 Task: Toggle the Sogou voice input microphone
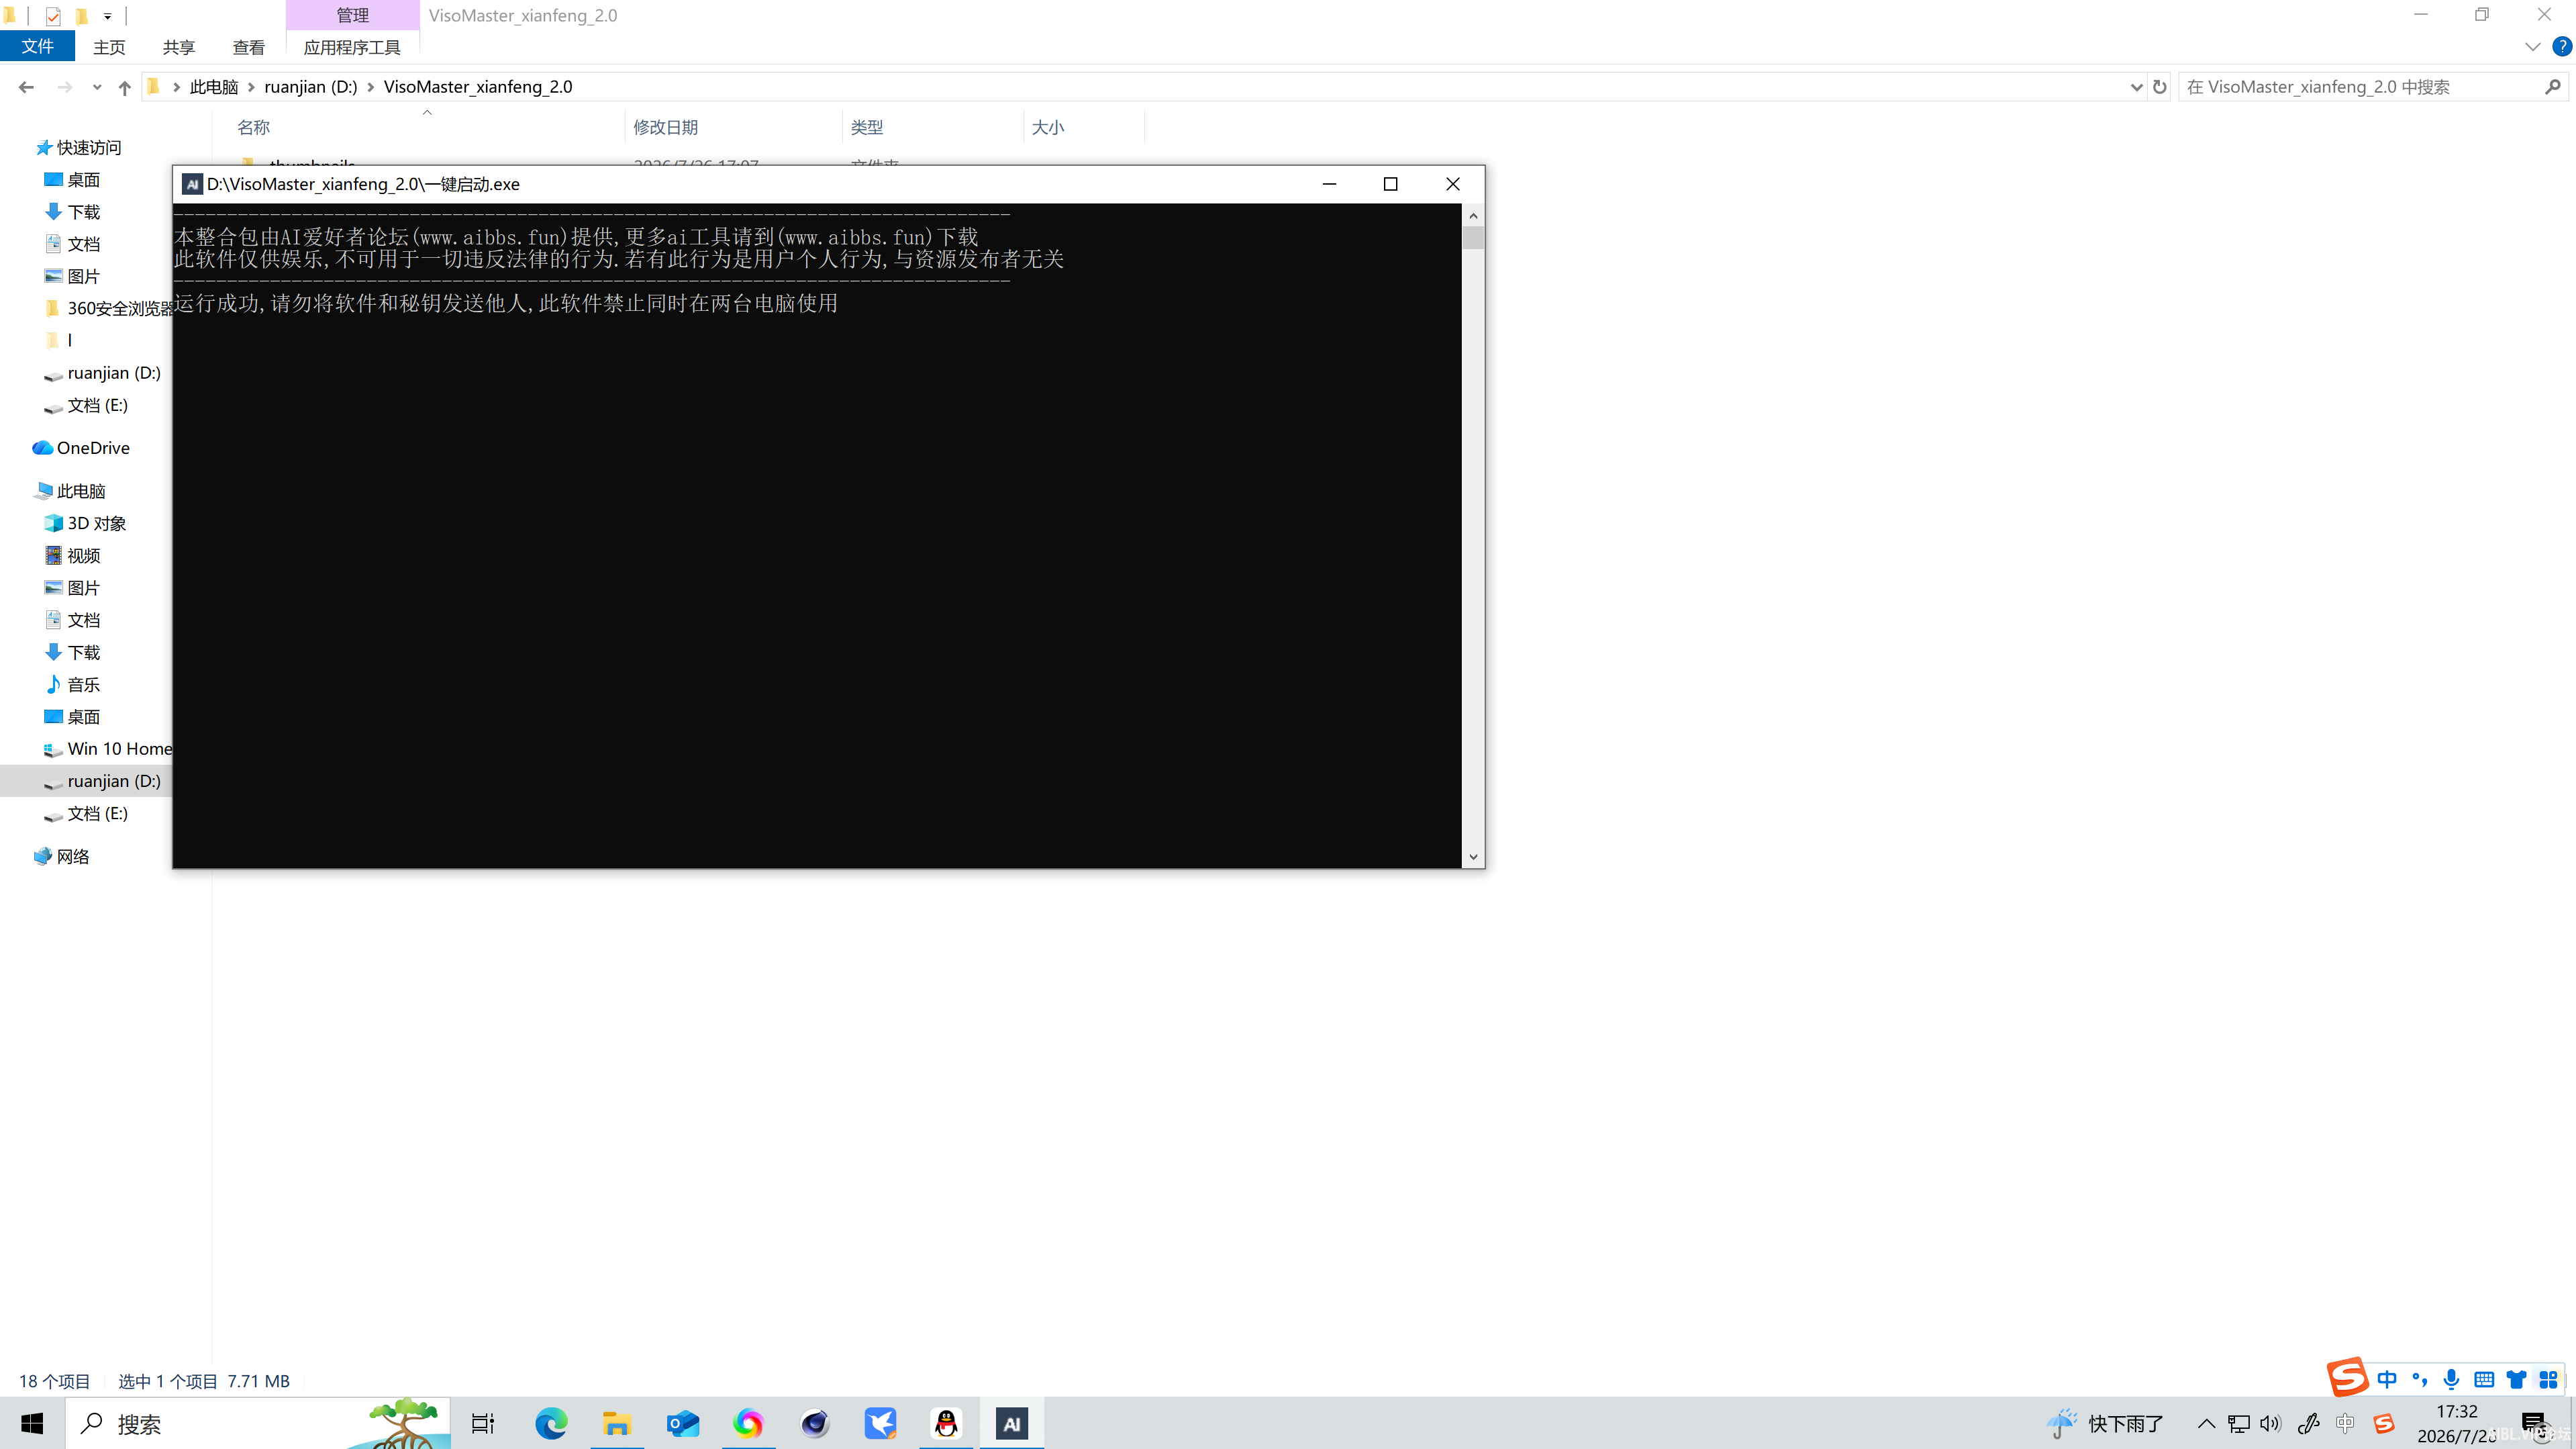[2451, 1379]
